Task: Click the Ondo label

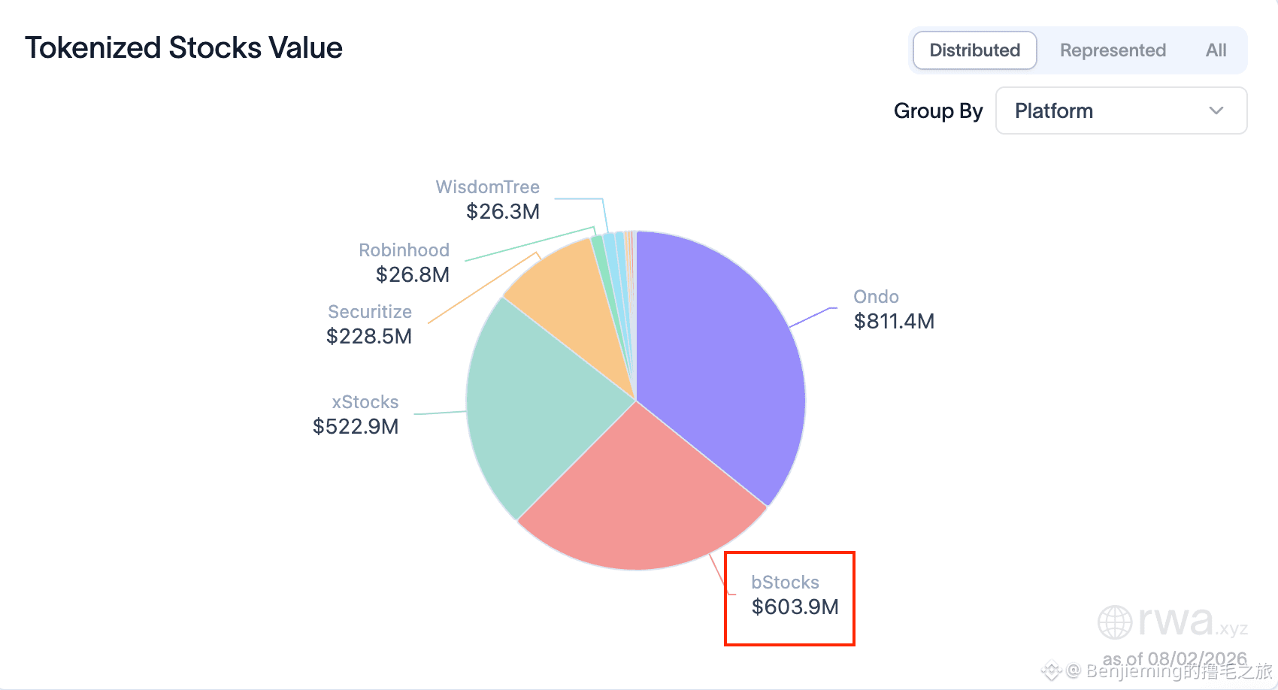Action: [876, 297]
